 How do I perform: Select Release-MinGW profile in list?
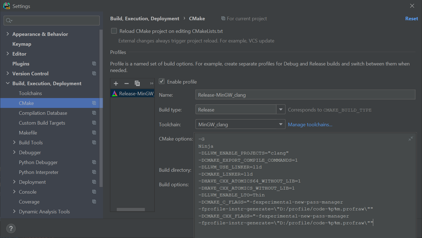(132, 94)
